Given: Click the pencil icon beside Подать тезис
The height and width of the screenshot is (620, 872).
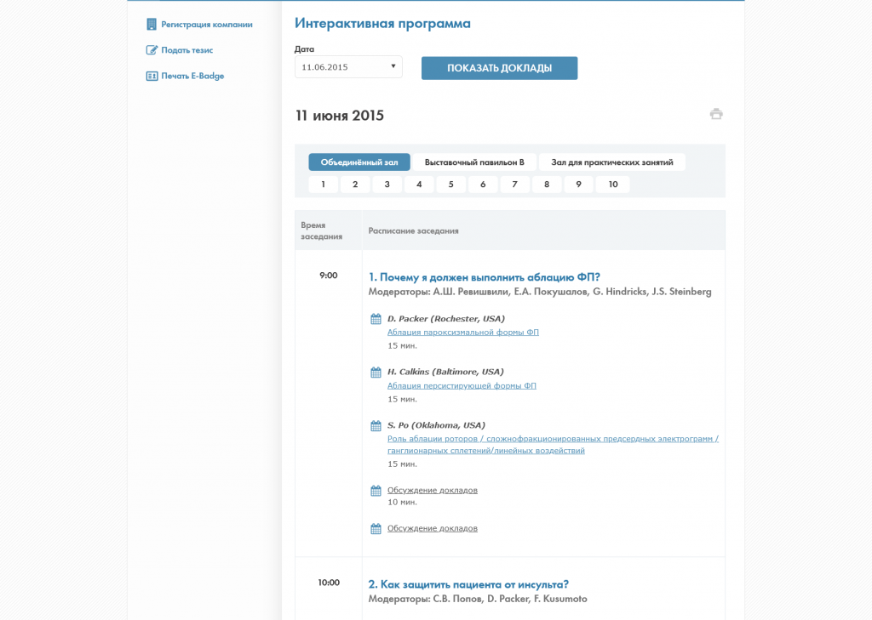Looking at the screenshot, I should (152, 50).
